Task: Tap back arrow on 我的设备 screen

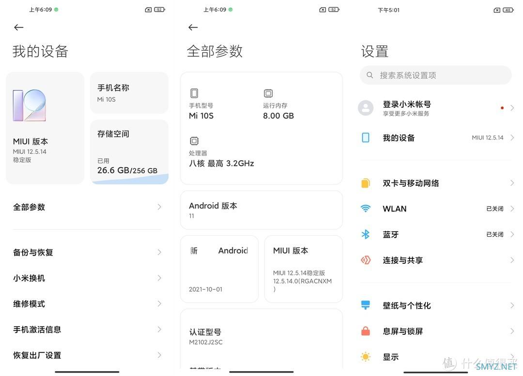Action: coord(19,27)
